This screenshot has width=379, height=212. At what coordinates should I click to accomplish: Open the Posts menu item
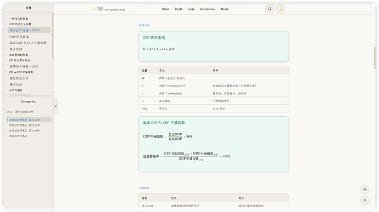coord(179,9)
